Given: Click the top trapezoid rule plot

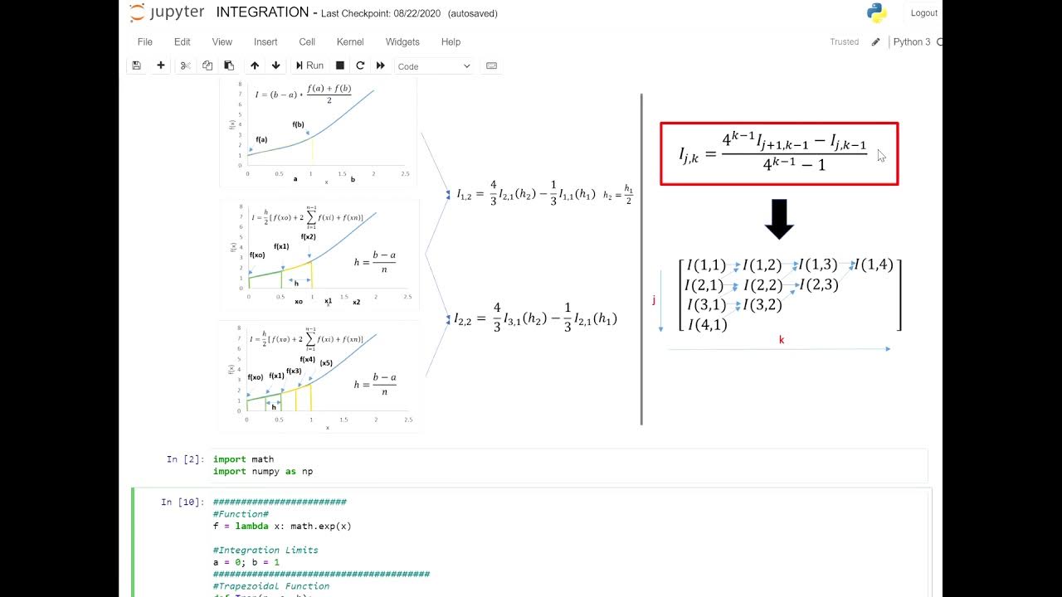Looking at the screenshot, I should click(319, 133).
